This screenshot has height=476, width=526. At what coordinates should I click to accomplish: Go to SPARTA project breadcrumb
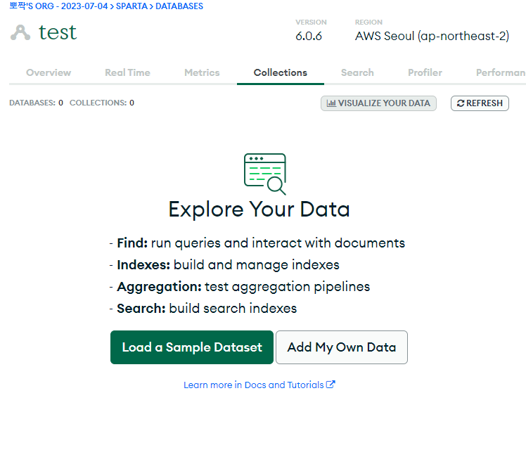coord(131,6)
